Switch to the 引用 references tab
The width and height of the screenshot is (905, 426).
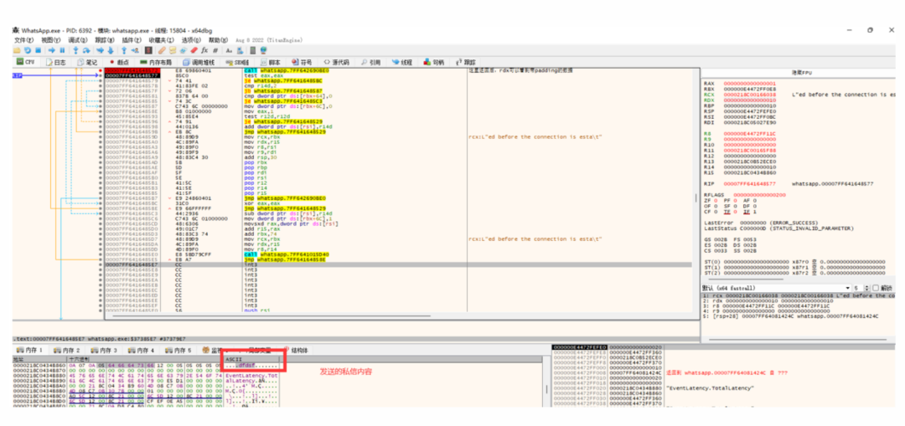tap(371, 62)
